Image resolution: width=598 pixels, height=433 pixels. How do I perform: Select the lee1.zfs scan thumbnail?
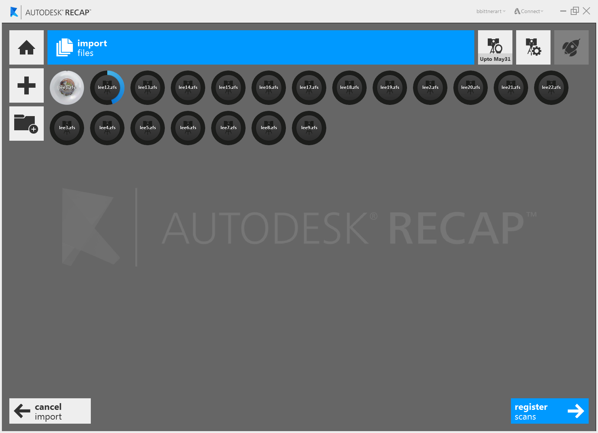pos(67,88)
